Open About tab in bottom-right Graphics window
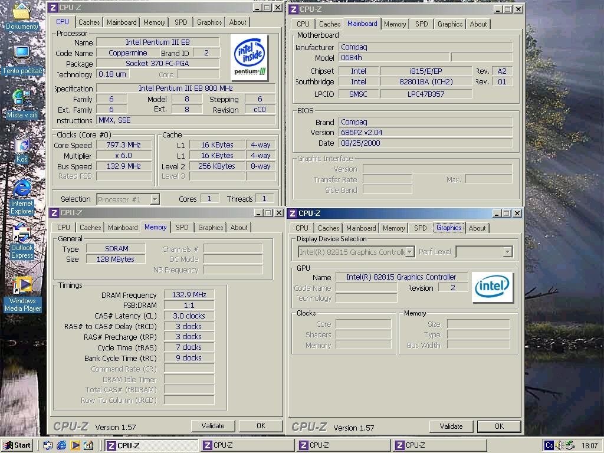 pos(477,228)
